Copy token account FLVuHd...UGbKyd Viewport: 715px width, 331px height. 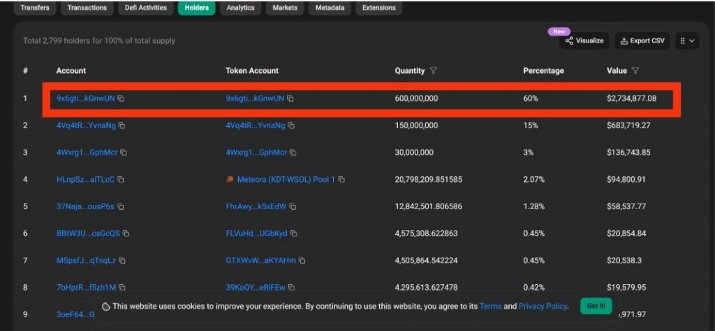[293, 233]
